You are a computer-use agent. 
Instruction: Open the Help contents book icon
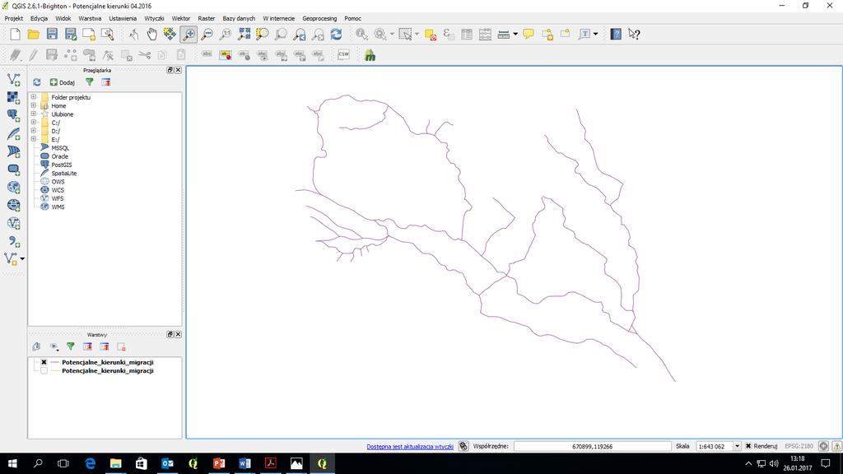pos(616,35)
